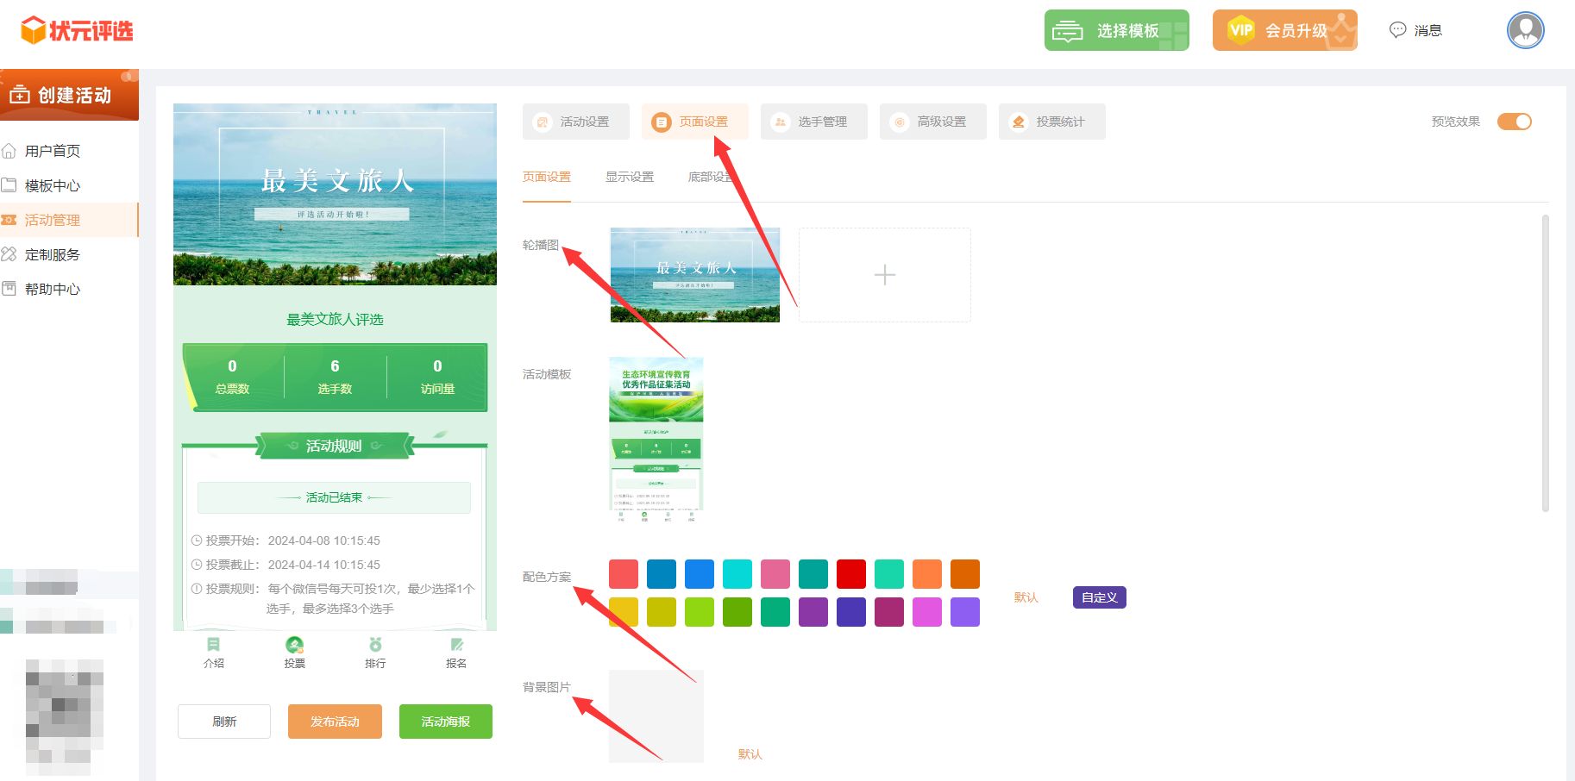Open 模板中心 in the sidebar
The image size is (1575, 781).
[53, 185]
